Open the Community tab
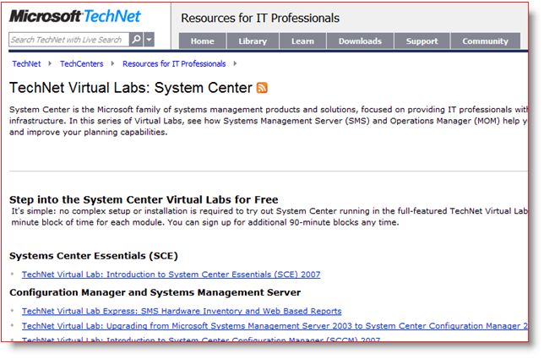Image resolution: width=544 pixels, height=359 pixels. [x=485, y=41]
